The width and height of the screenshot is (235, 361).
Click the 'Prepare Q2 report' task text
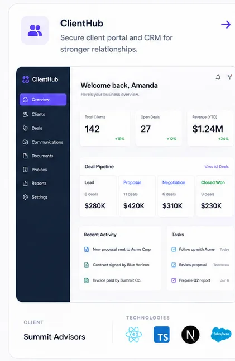point(195,280)
